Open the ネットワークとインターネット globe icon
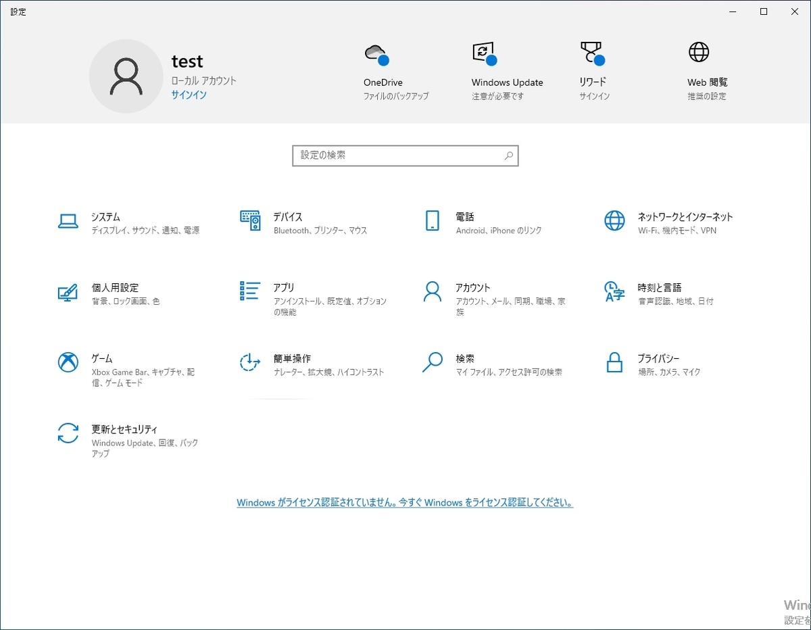This screenshot has width=811, height=630. 614,221
